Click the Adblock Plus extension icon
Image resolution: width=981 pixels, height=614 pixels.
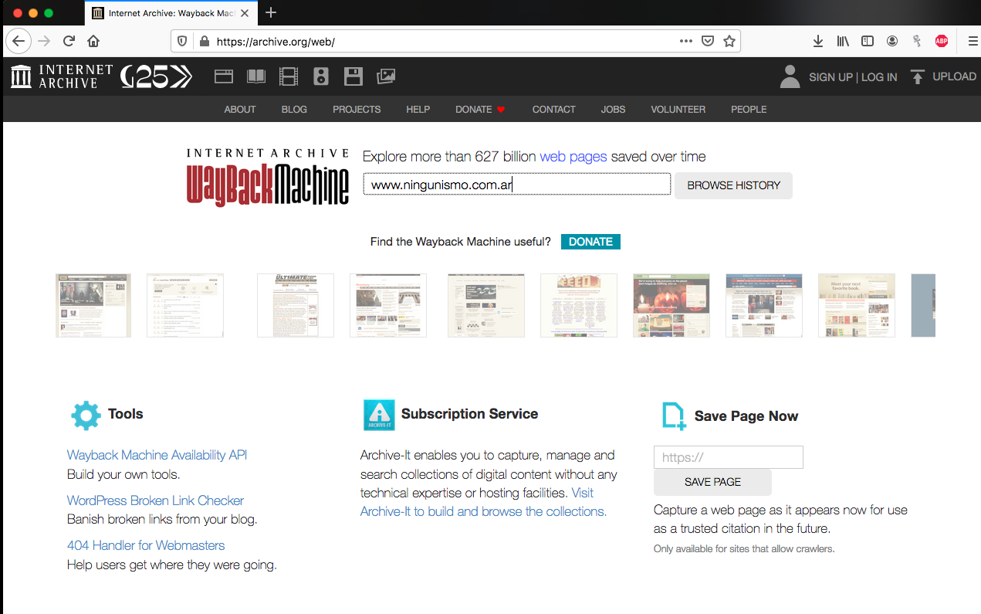942,42
